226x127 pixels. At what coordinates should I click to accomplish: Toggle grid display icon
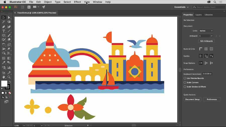[x=206, y=49]
